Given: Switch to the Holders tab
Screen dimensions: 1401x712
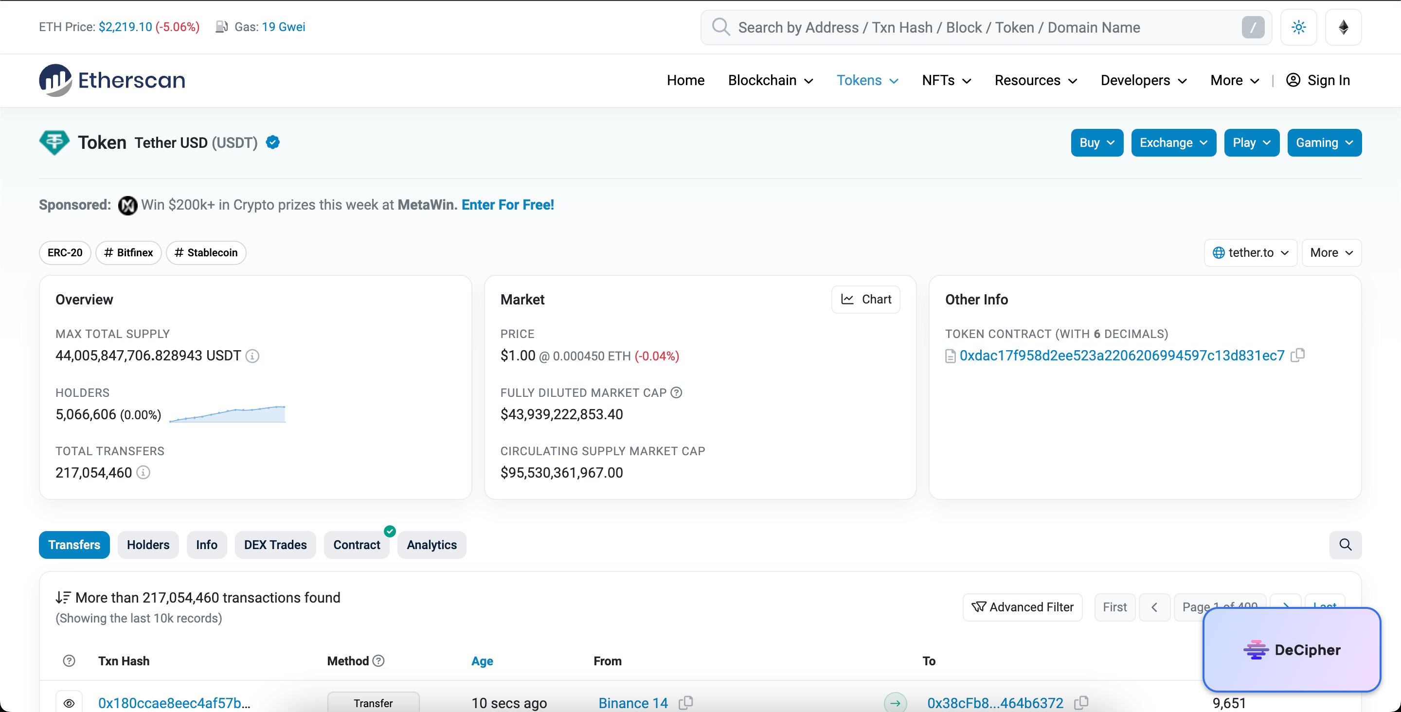Looking at the screenshot, I should [x=148, y=545].
